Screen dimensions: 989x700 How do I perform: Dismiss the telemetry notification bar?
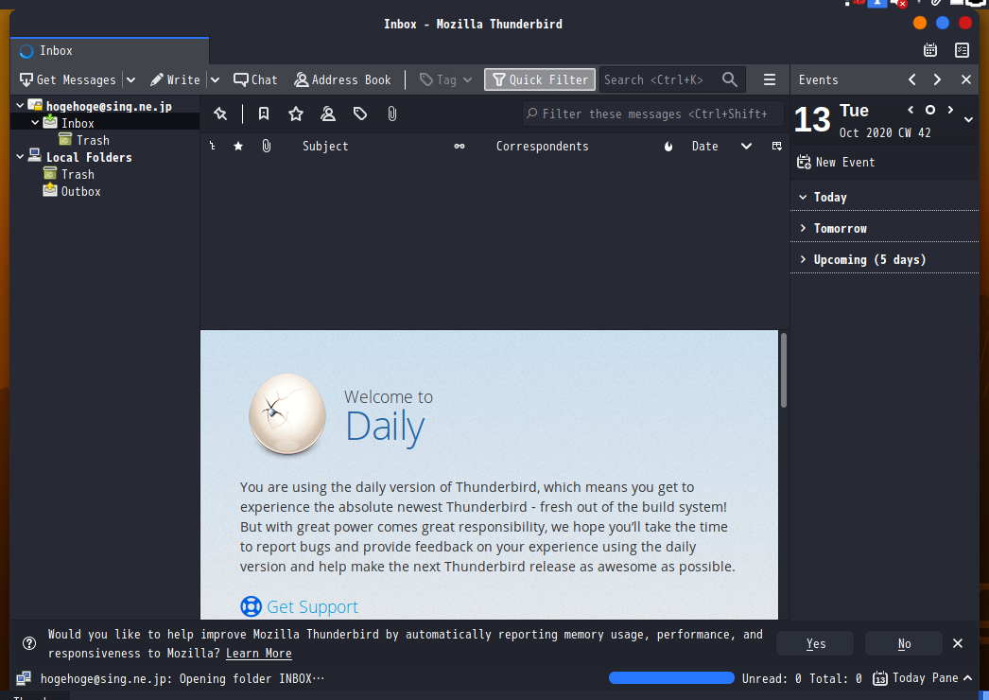958,643
